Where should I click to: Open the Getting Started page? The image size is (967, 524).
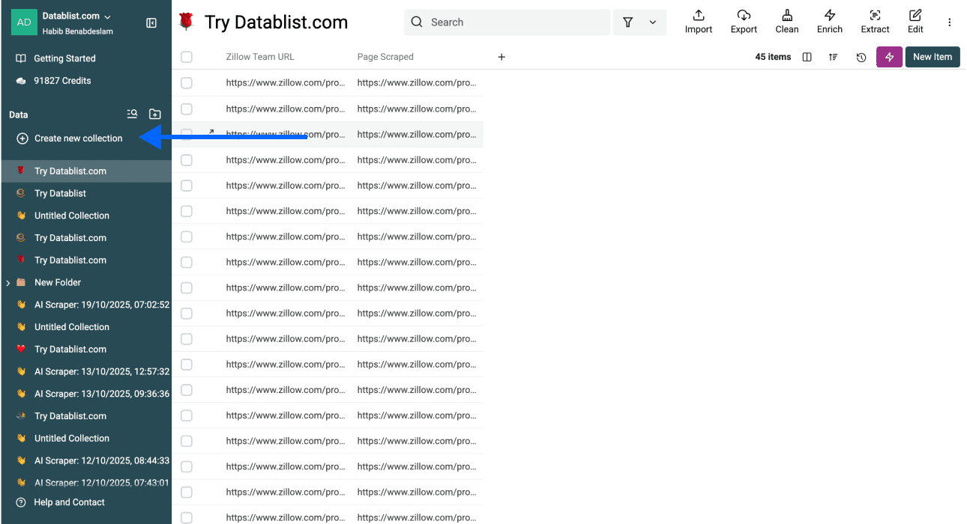[x=65, y=58]
